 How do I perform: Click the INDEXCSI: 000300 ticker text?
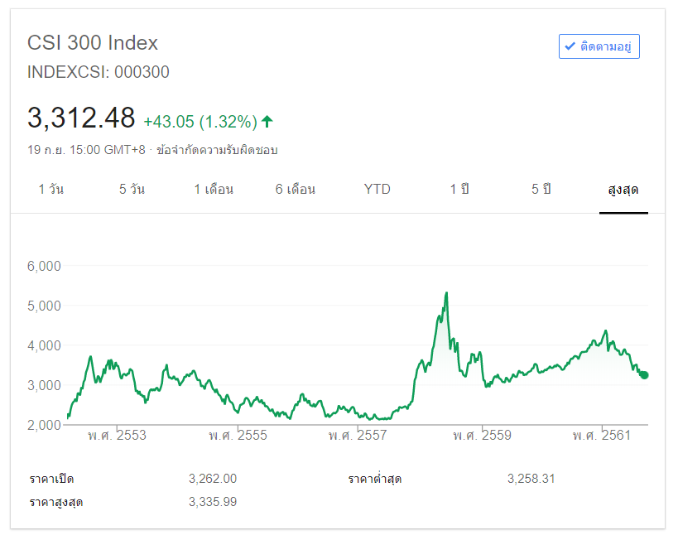[99, 72]
